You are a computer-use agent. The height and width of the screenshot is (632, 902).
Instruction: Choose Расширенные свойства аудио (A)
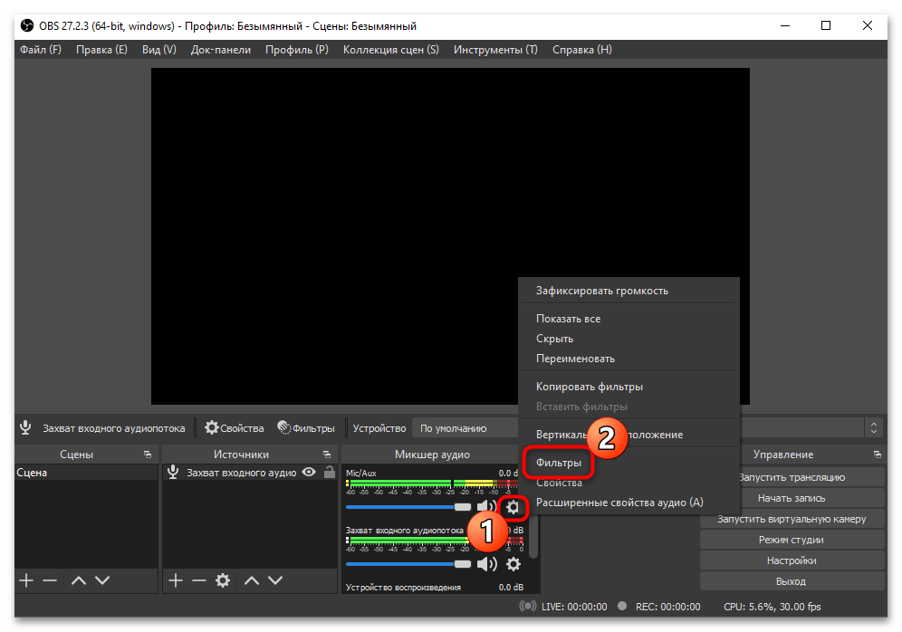tap(619, 503)
